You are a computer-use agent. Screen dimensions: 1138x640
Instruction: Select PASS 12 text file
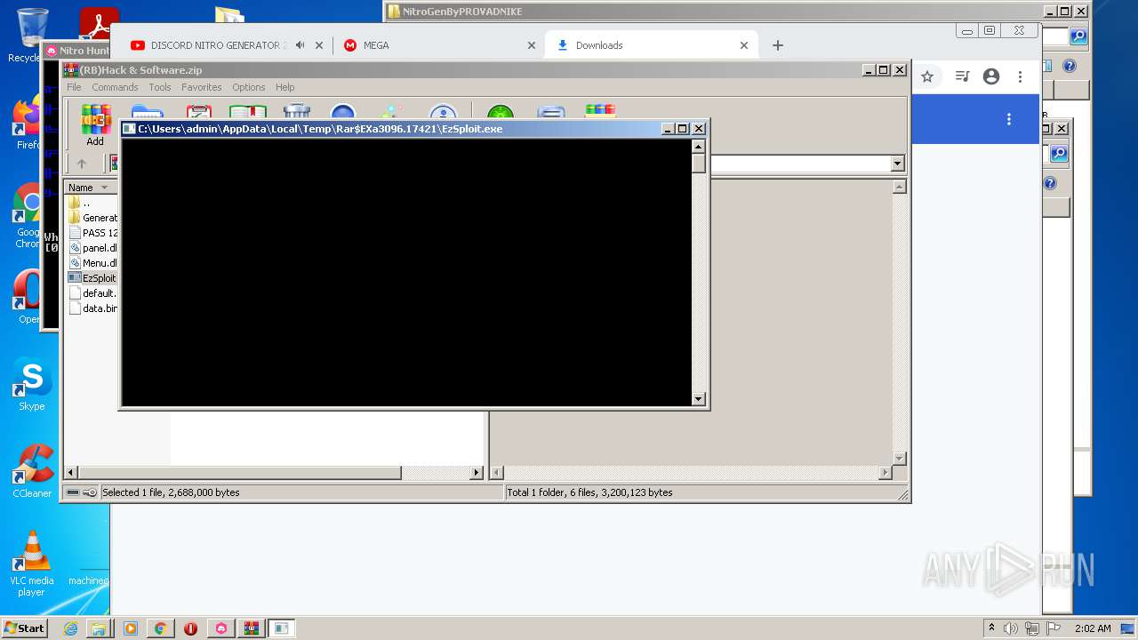(x=92, y=233)
